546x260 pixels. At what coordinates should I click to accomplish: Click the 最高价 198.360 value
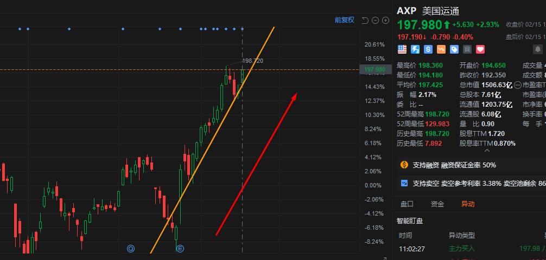pos(431,66)
